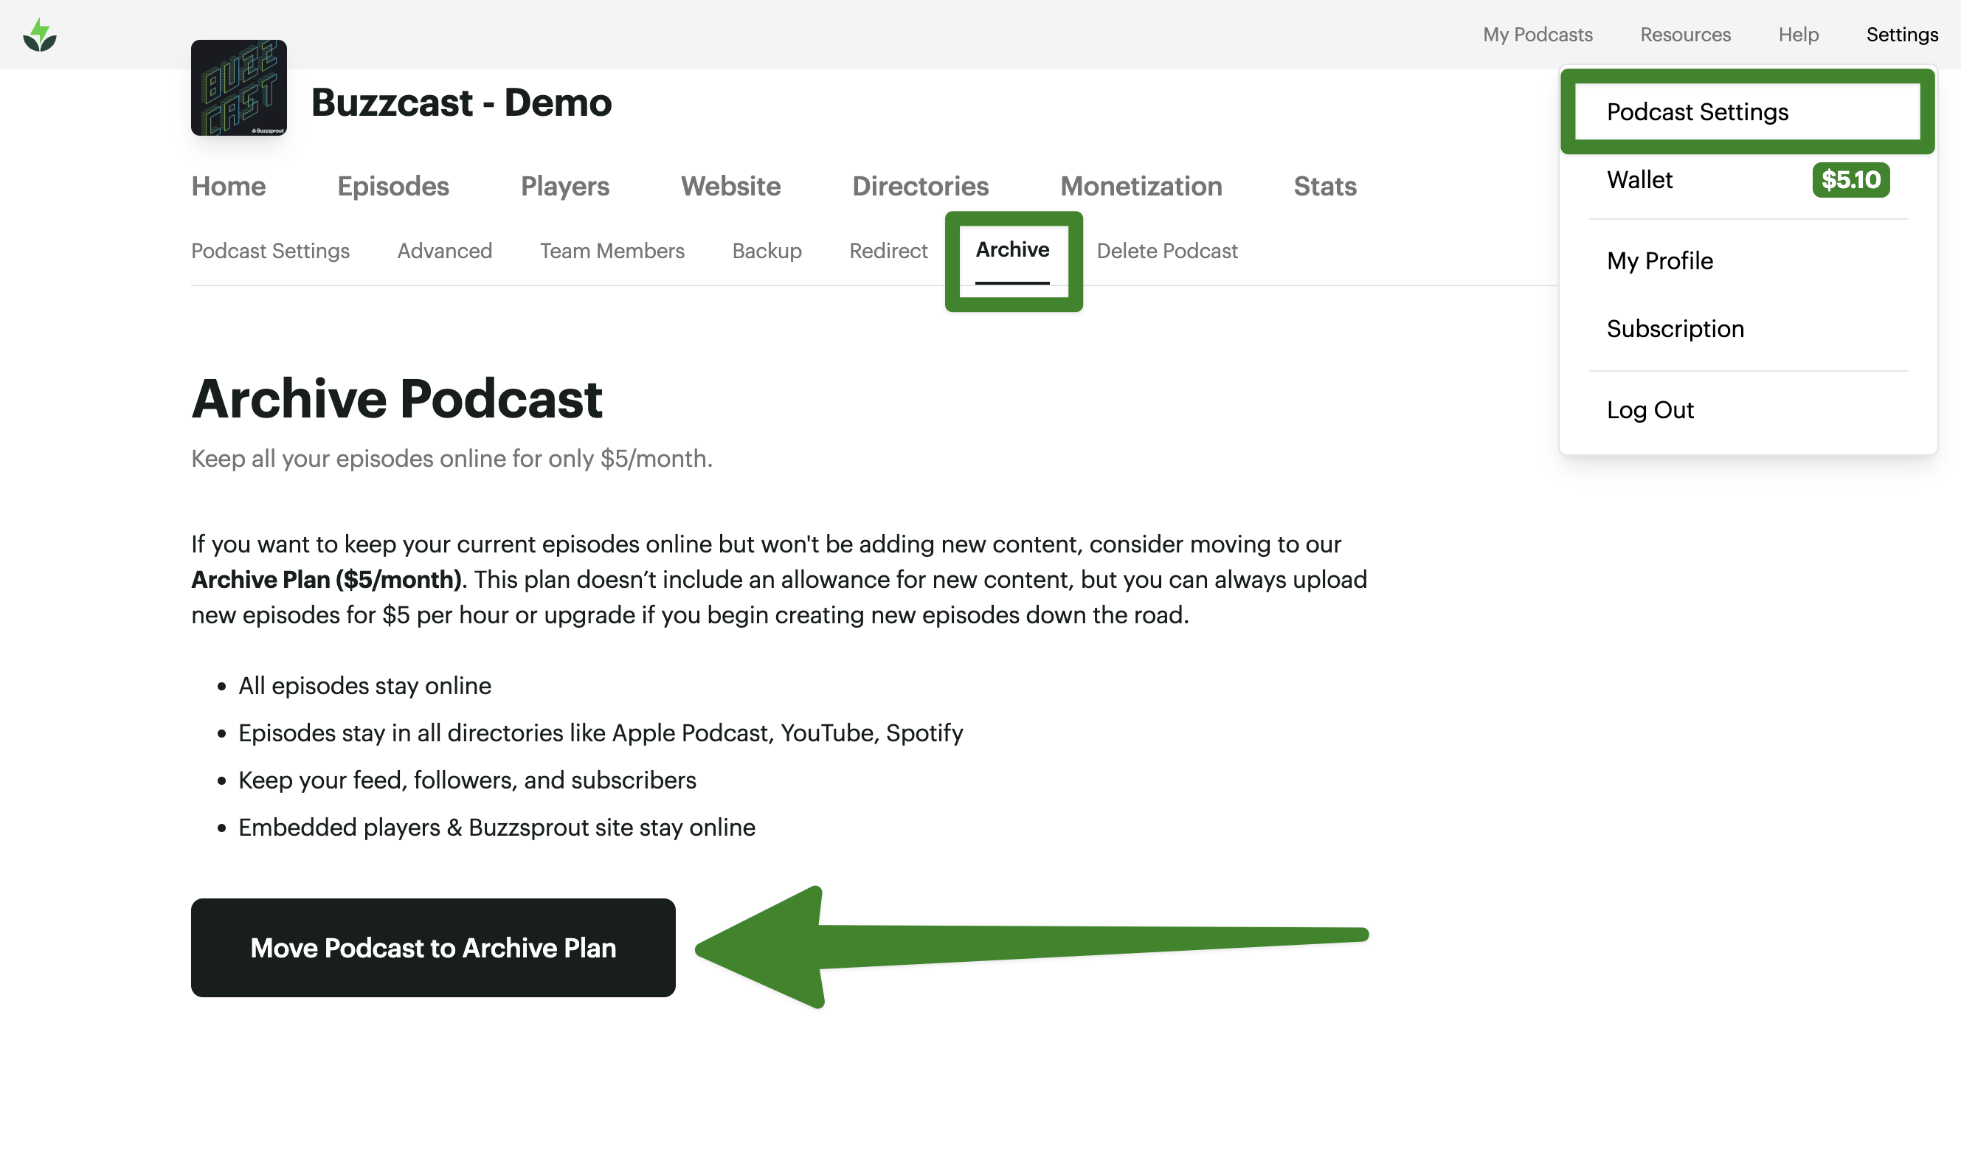Navigate to the Monetization section
This screenshot has width=1961, height=1161.
(1140, 186)
